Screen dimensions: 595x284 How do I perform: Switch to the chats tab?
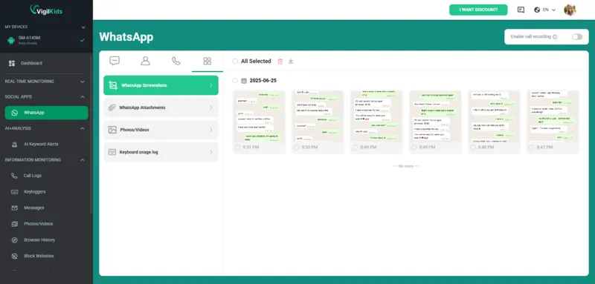(115, 61)
